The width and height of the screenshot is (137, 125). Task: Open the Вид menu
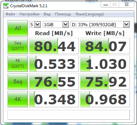[x=47, y=14]
